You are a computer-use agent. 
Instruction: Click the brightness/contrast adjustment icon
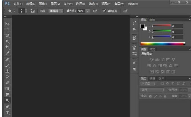click(x=152, y=60)
